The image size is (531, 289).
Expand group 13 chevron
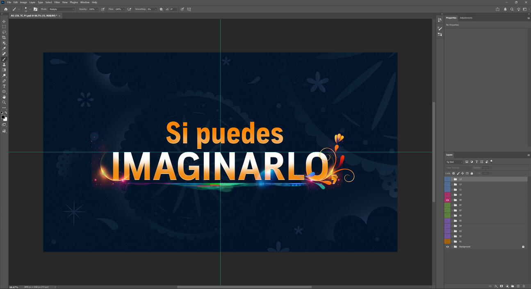point(452,179)
